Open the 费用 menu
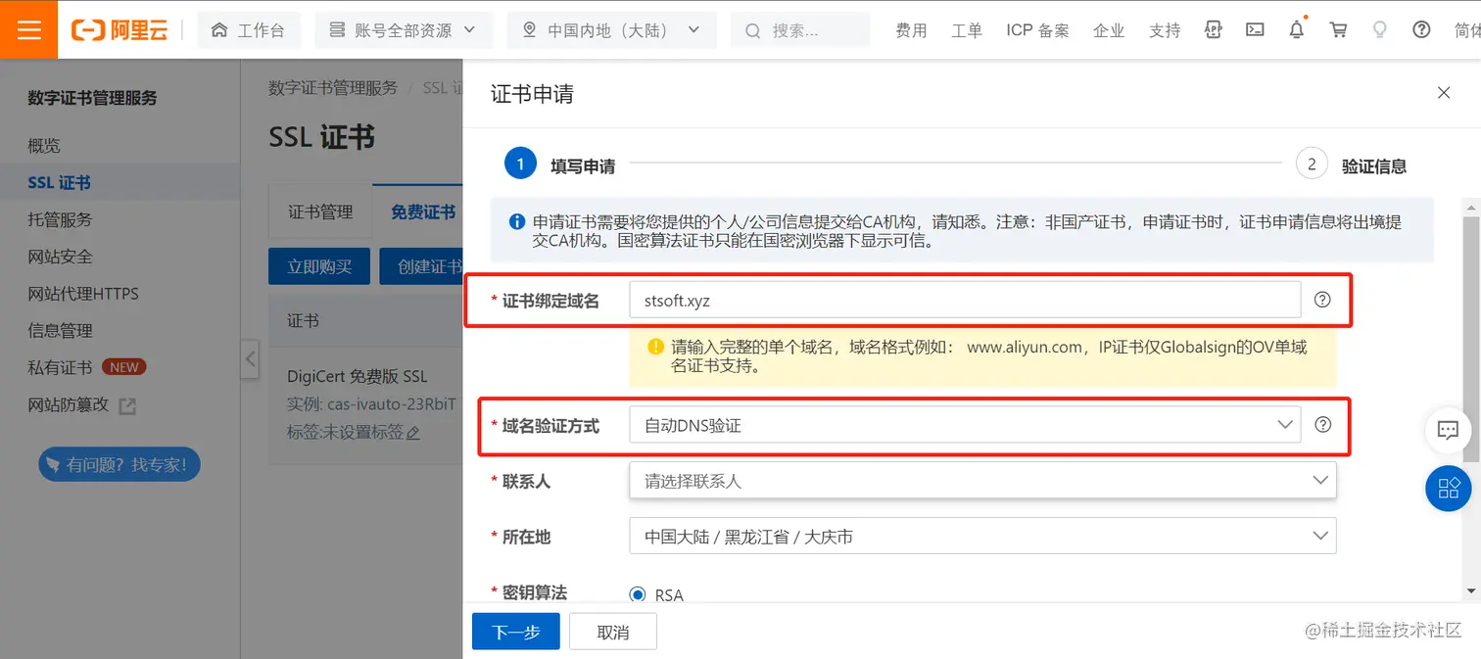1481x659 pixels. coord(911,30)
